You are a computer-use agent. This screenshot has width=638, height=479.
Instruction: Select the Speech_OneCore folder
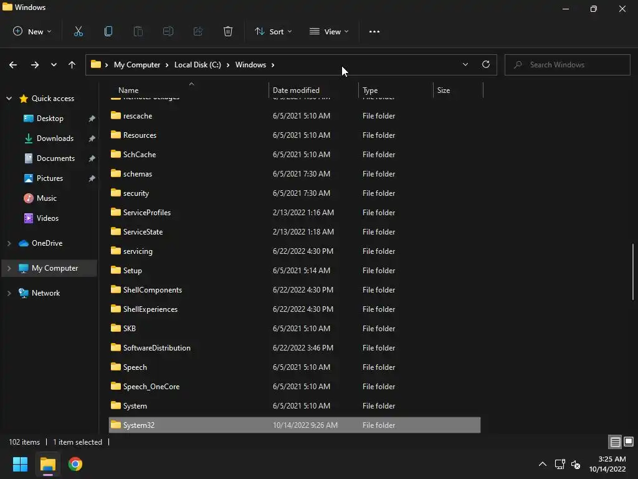tap(151, 387)
